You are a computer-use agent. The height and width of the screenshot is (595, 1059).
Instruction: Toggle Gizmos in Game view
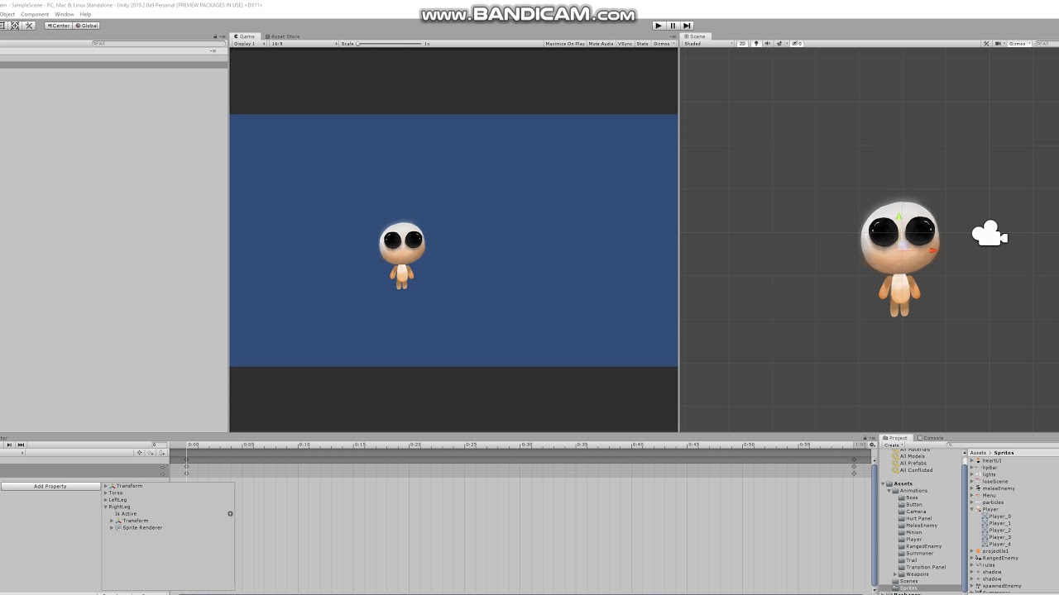[664, 44]
